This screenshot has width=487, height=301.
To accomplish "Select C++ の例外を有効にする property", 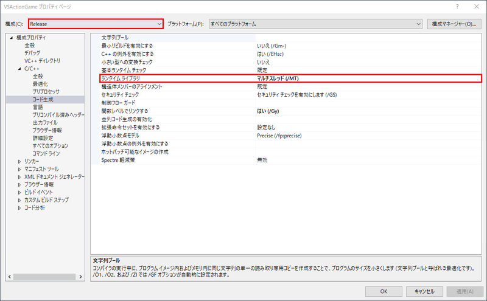I will (x=127, y=54).
